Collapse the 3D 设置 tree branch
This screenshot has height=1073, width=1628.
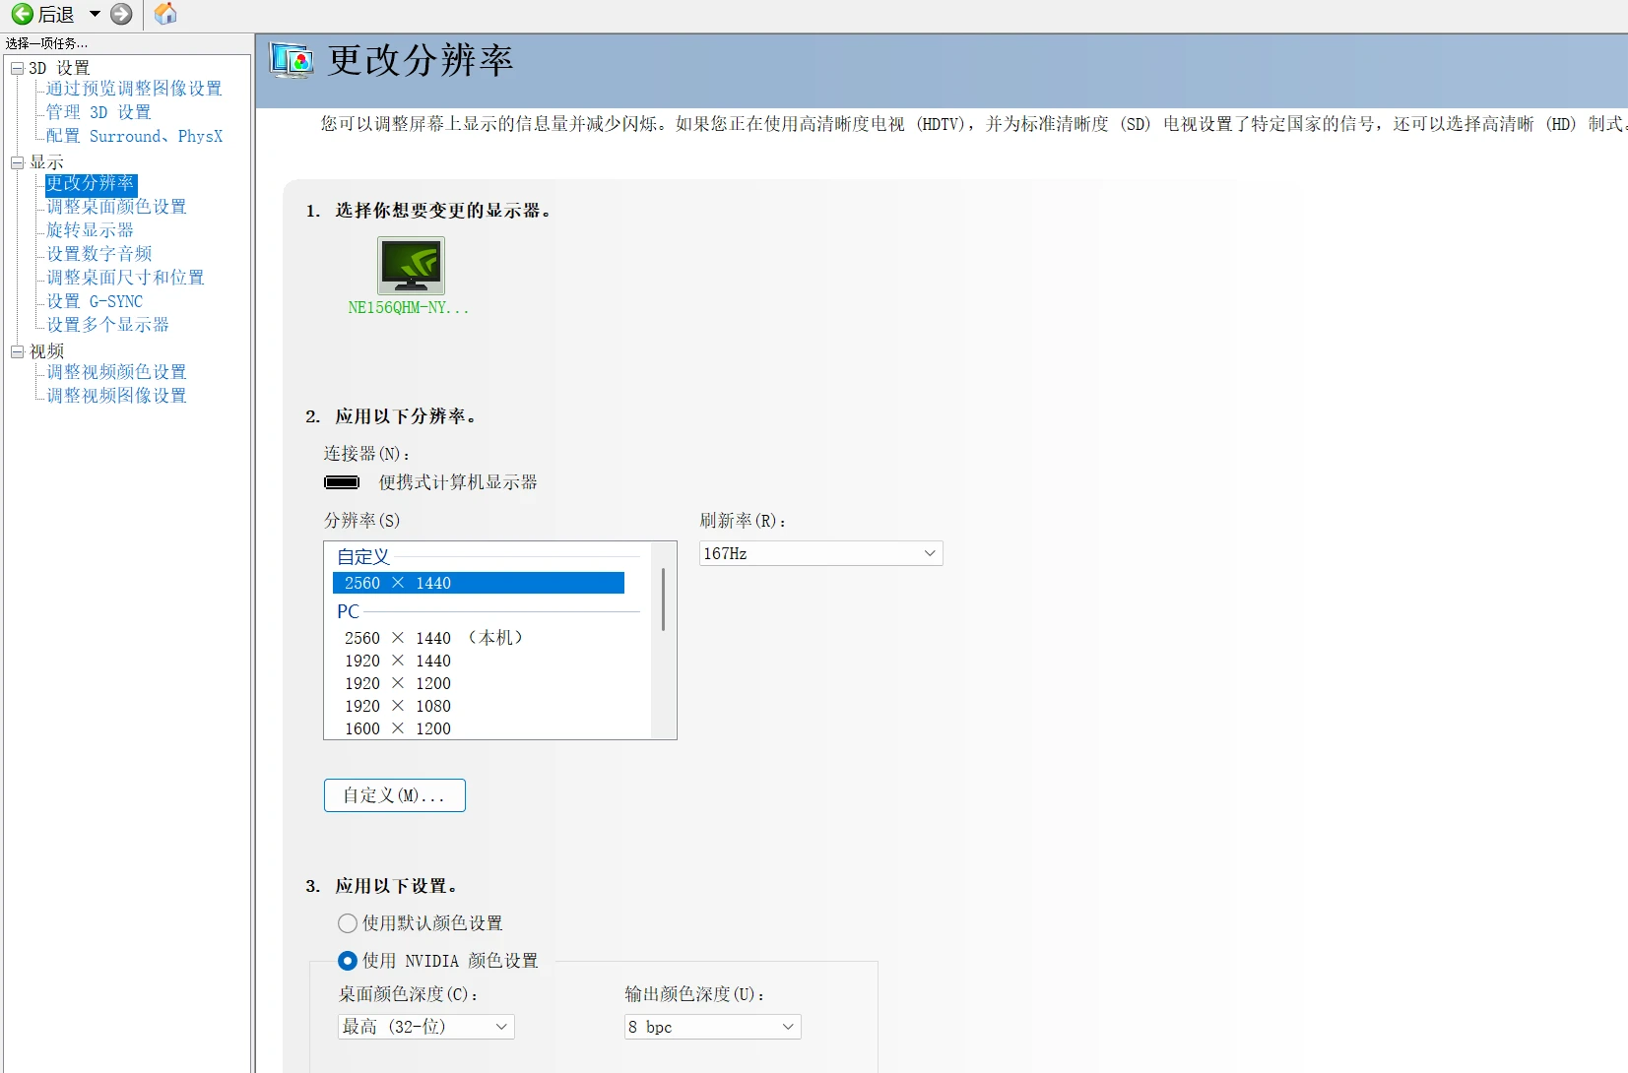[17, 67]
